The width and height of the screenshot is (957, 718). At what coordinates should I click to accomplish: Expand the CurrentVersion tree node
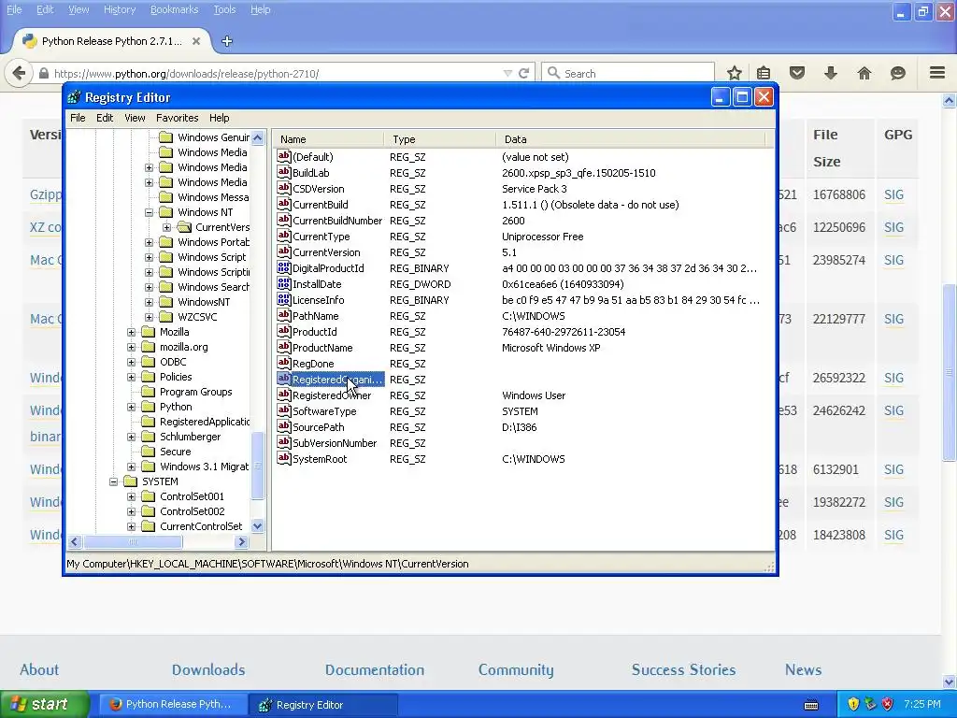pos(166,227)
